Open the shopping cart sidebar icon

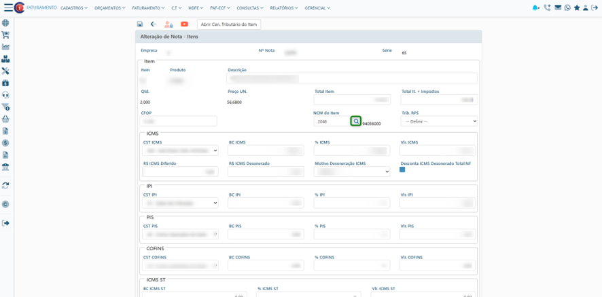pos(5,35)
